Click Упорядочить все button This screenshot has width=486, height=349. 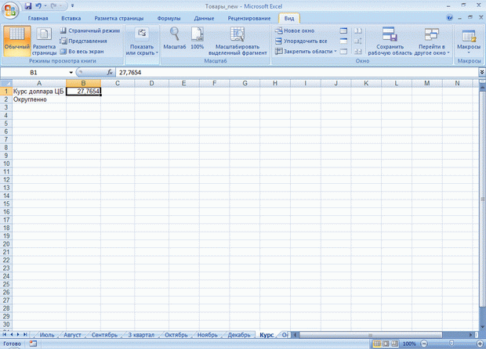point(301,41)
